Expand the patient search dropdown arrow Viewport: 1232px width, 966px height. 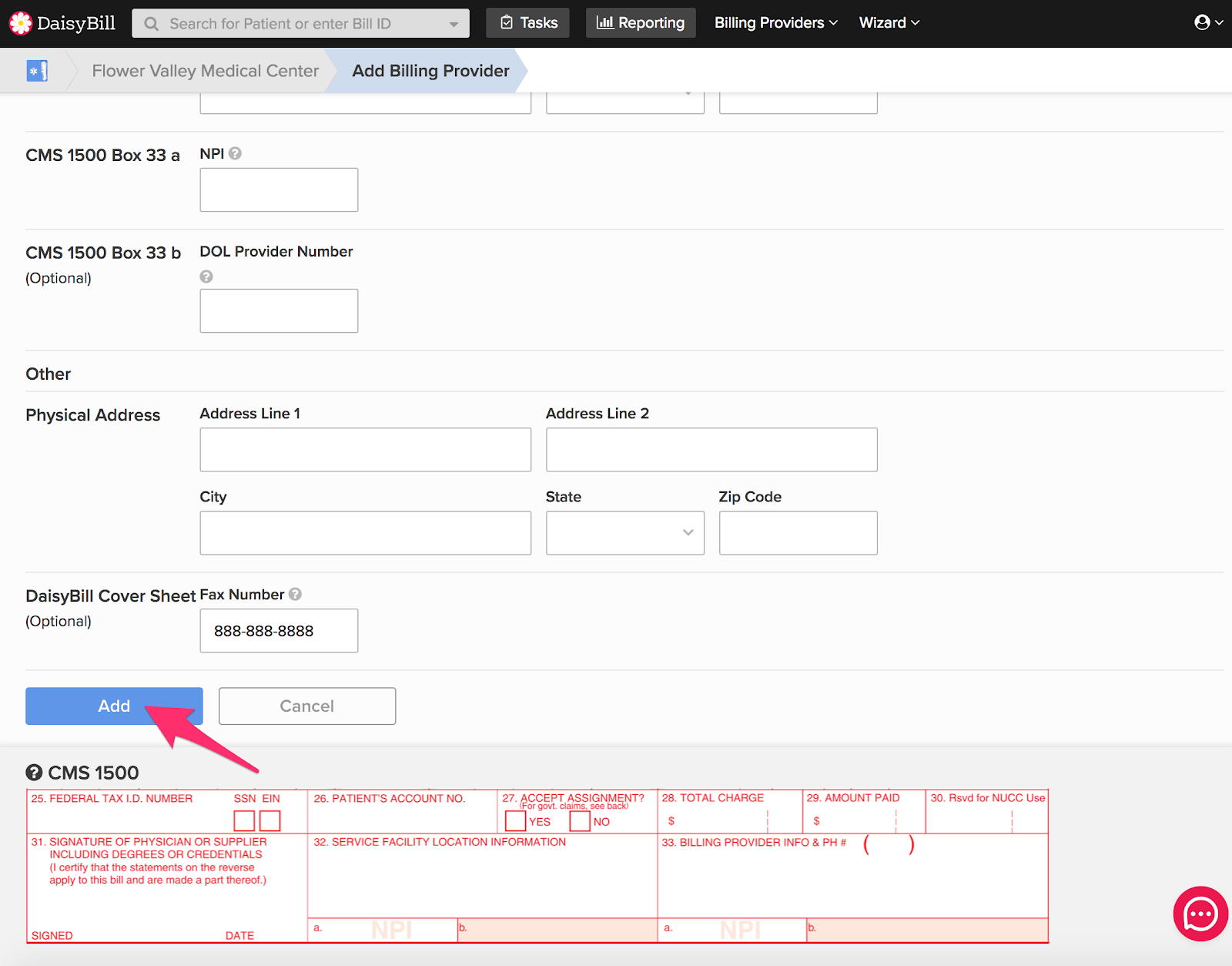(x=454, y=24)
